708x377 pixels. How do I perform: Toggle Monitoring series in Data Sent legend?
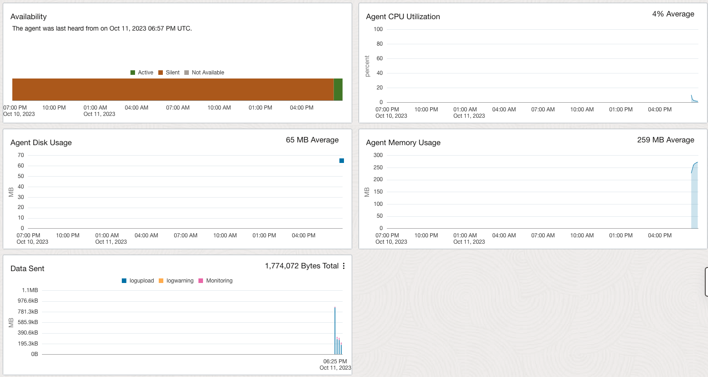coord(215,281)
